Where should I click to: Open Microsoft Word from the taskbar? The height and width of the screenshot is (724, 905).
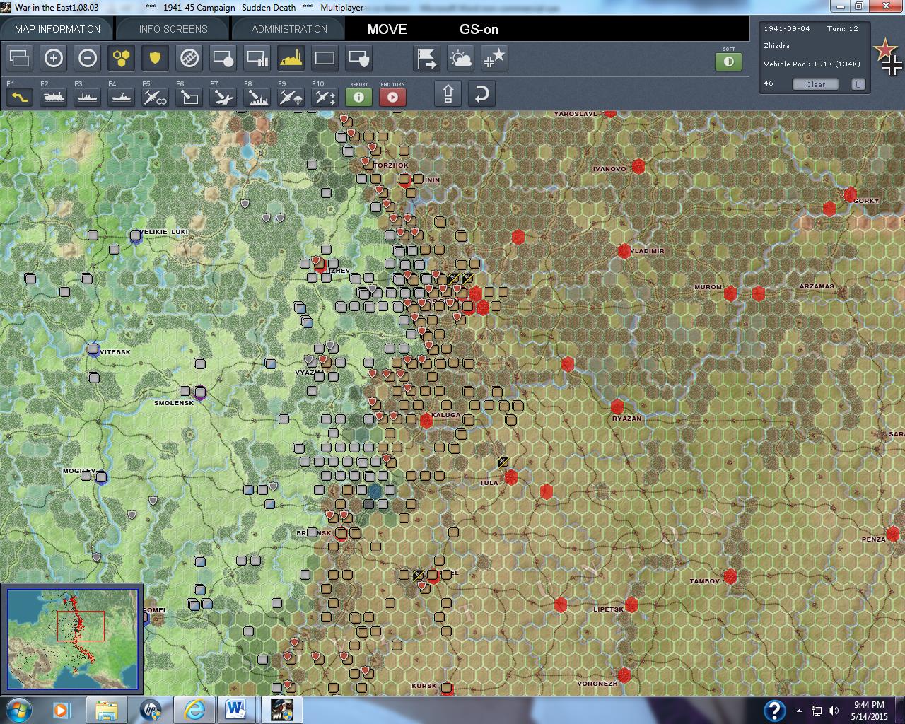[x=235, y=710]
